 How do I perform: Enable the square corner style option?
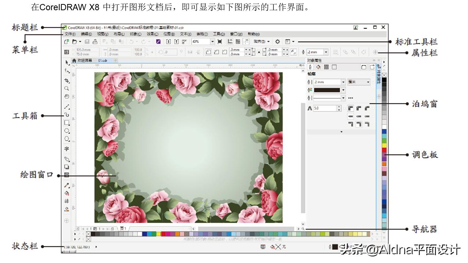click(350, 108)
